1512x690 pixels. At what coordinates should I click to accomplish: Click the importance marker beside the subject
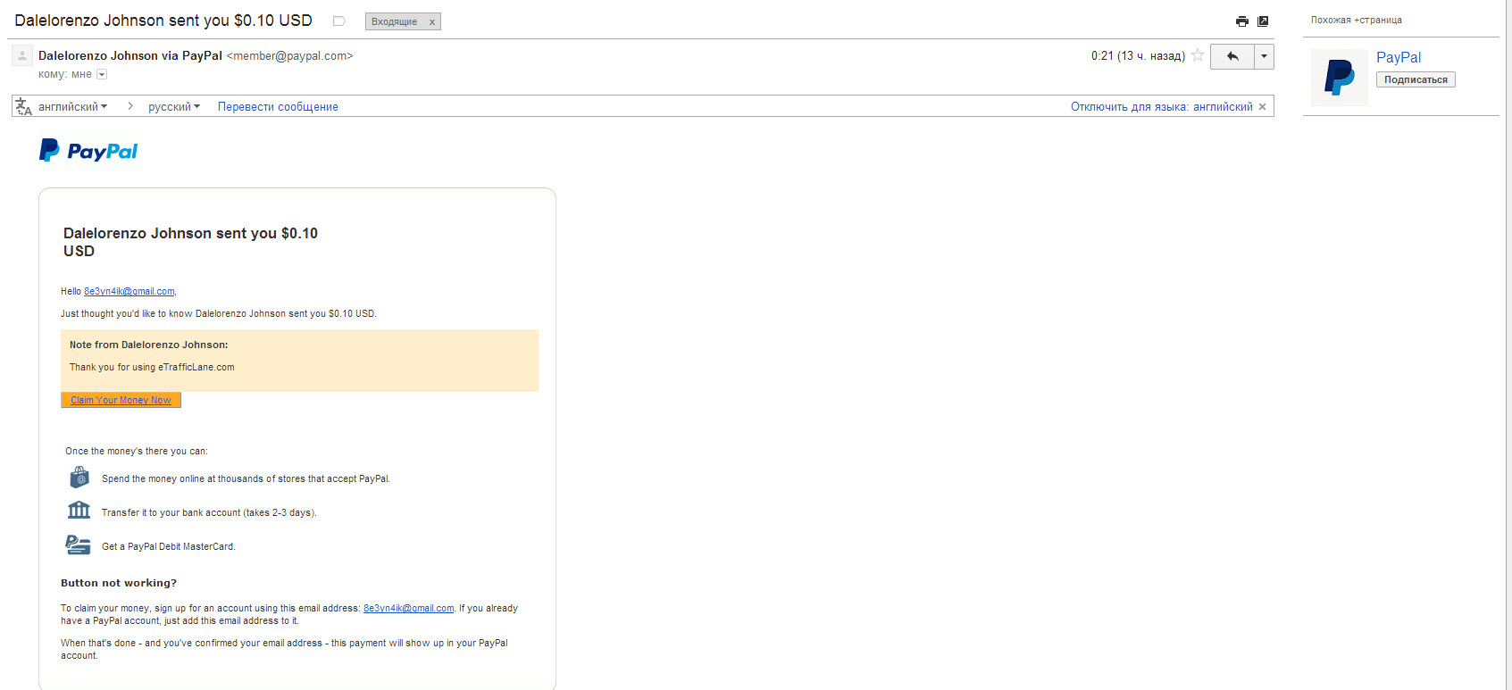click(339, 21)
